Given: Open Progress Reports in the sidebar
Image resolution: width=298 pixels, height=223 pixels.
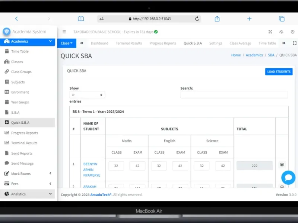Looking at the screenshot, I should [28, 133].
